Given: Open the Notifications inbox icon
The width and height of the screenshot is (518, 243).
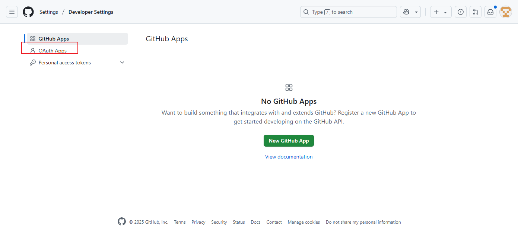Looking at the screenshot, I should pos(490,12).
